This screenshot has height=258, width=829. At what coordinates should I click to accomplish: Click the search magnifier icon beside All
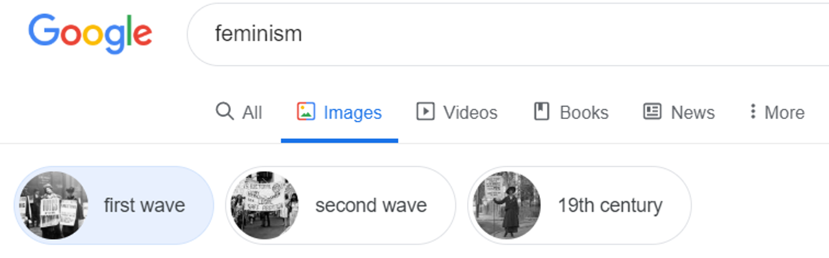pos(224,111)
